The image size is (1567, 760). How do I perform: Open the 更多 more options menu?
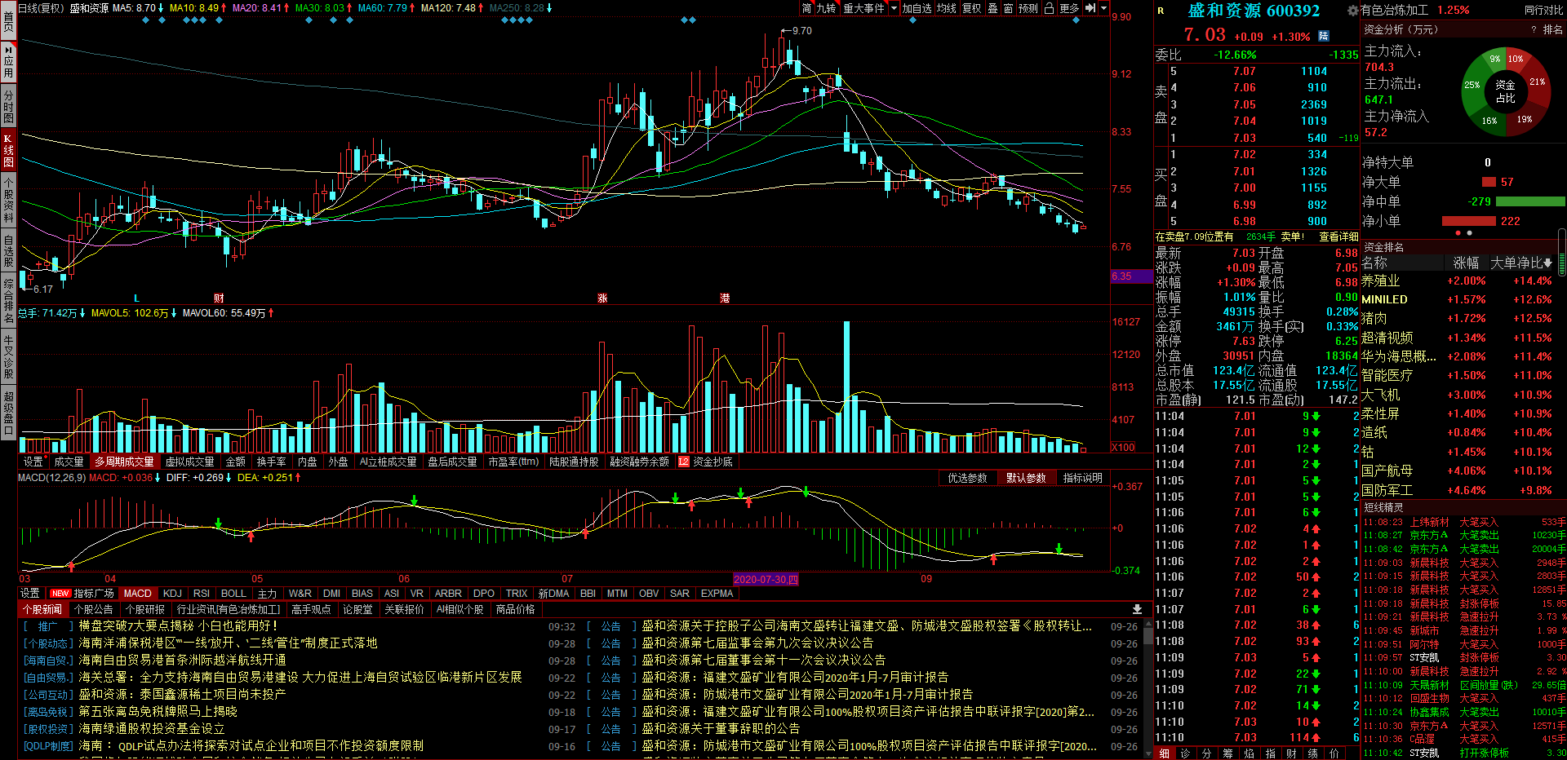pos(1069,8)
